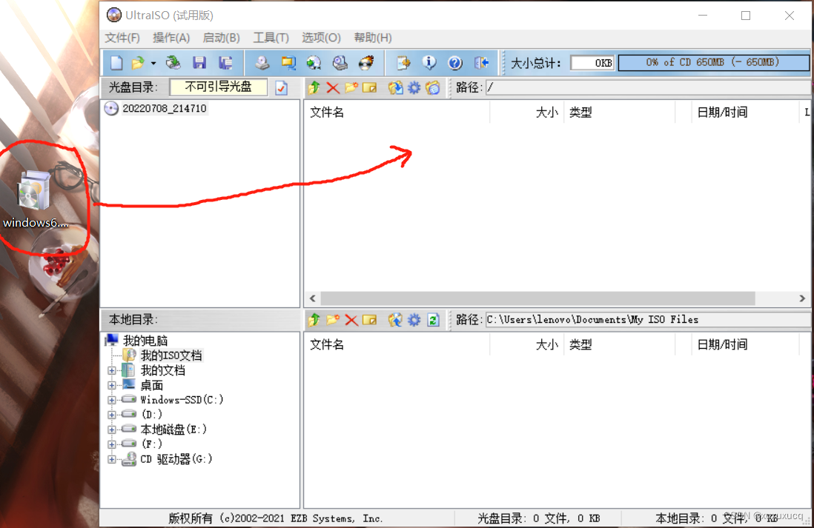
Task: Click the gear Properties icon in the 光盘目录 toolbar
Action: 414,87
